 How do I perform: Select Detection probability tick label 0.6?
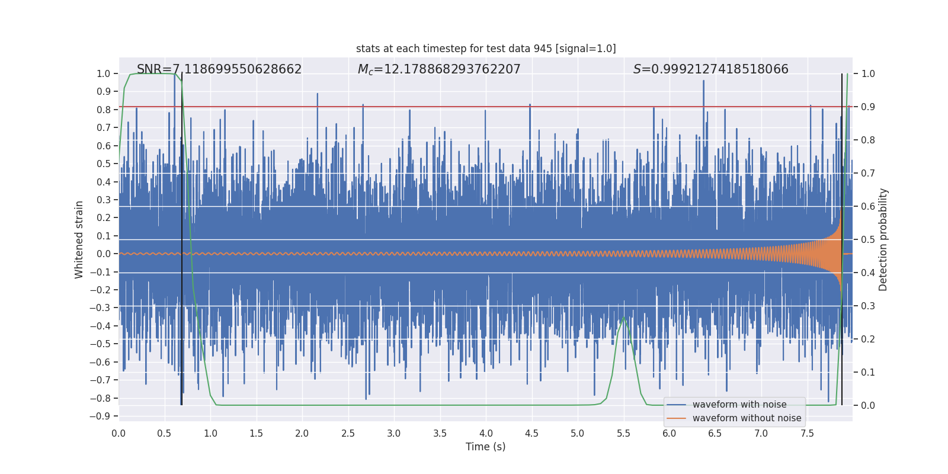pyautogui.click(x=868, y=206)
